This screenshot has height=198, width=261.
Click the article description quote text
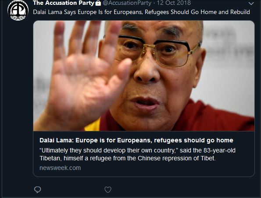tap(137, 154)
